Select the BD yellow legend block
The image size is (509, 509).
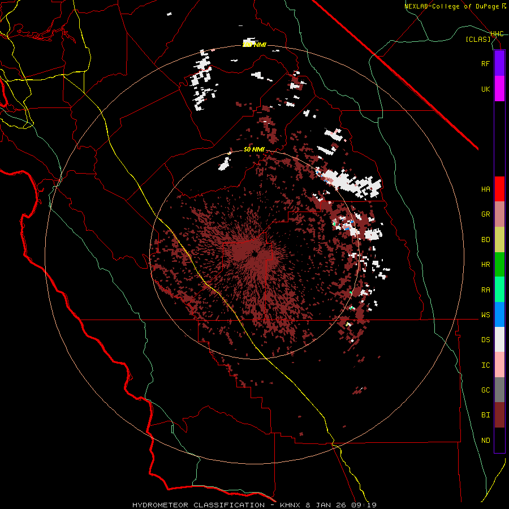pyautogui.click(x=499, y=240)
